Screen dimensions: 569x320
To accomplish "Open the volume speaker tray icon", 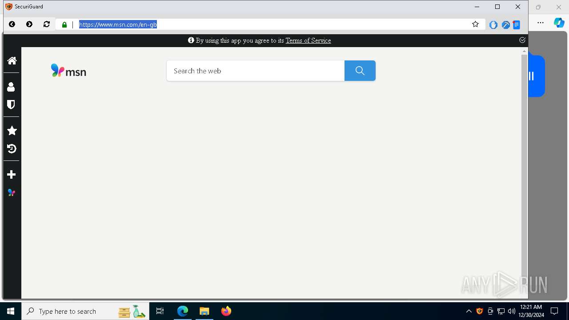I will pos(512,311).
